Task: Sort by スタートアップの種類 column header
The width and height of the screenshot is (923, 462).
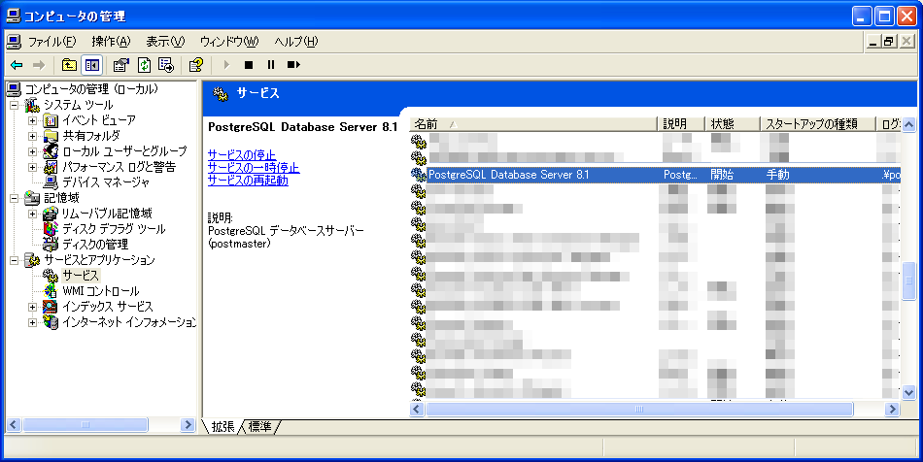Action: coord(818,124)
